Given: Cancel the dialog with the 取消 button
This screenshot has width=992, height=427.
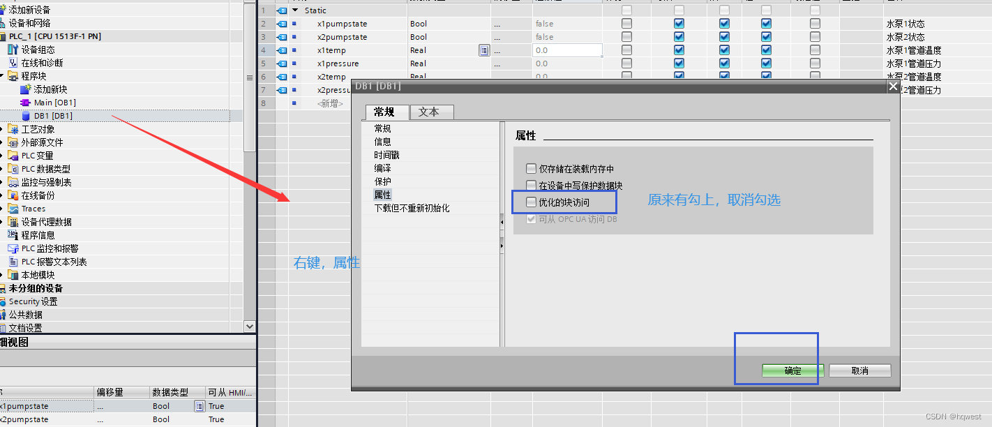Looking at the screenshot, I should point(860,370).
